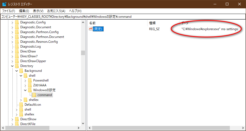Image resolution: width=246 pixels, height=131 pixels.
Task: Click the string value icon next to (既定)
Action: [x=91, y=29]
